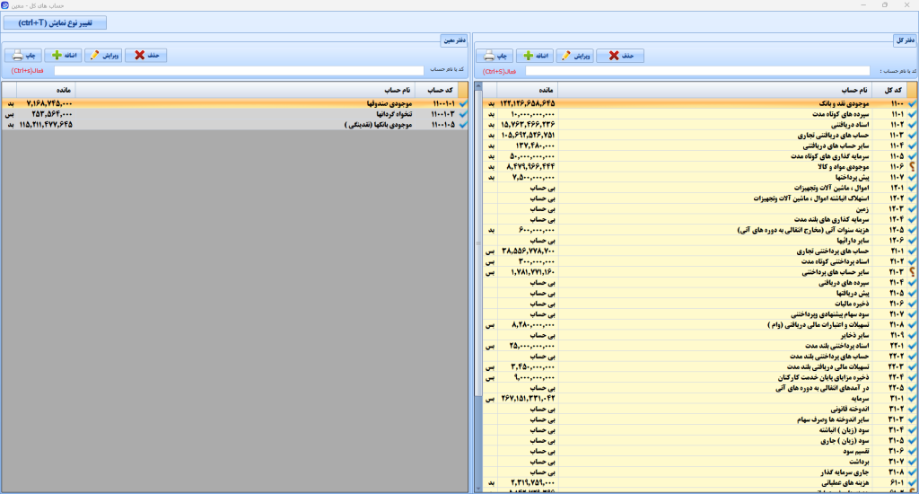Click the general ledger scrollbar down arrow
Screen dimensions: 919x494
[x=478, y=488]
